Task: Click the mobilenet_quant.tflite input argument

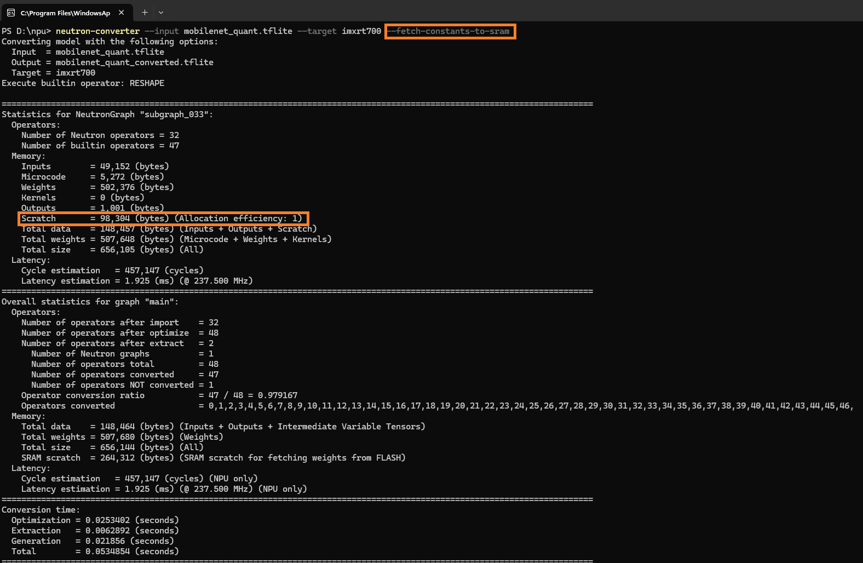Action: 238,31
